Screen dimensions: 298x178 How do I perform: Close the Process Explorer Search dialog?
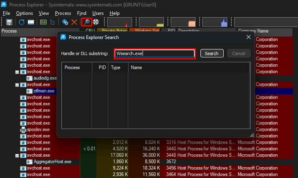point(248,37)
